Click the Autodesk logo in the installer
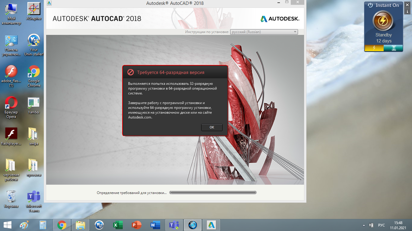Viewport: 412px width, 231px height. coord(280,19)
